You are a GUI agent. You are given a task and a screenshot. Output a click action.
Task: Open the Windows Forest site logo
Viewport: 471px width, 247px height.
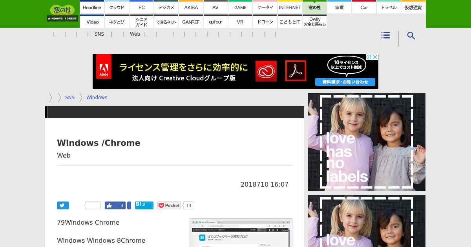62,13
